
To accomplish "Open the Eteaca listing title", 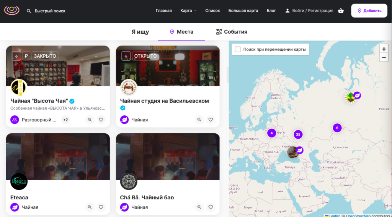I will point(19,197).
